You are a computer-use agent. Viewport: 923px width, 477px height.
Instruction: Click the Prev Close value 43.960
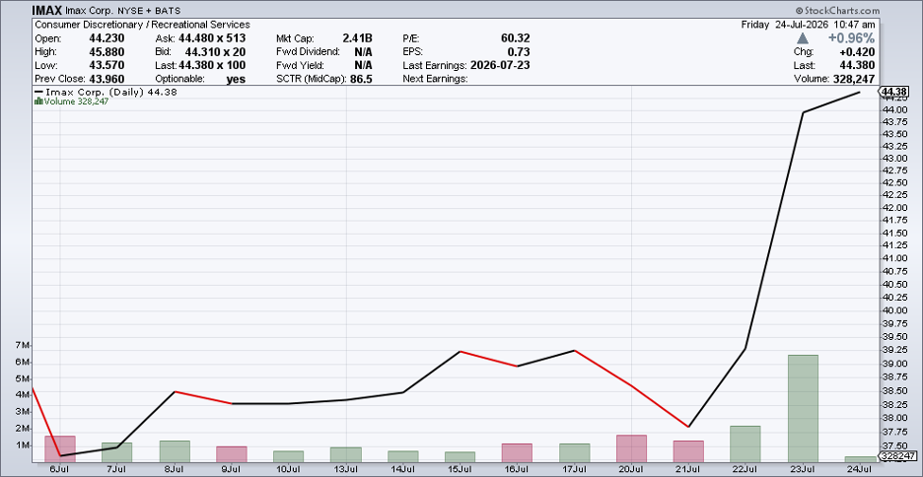point(106,78)
